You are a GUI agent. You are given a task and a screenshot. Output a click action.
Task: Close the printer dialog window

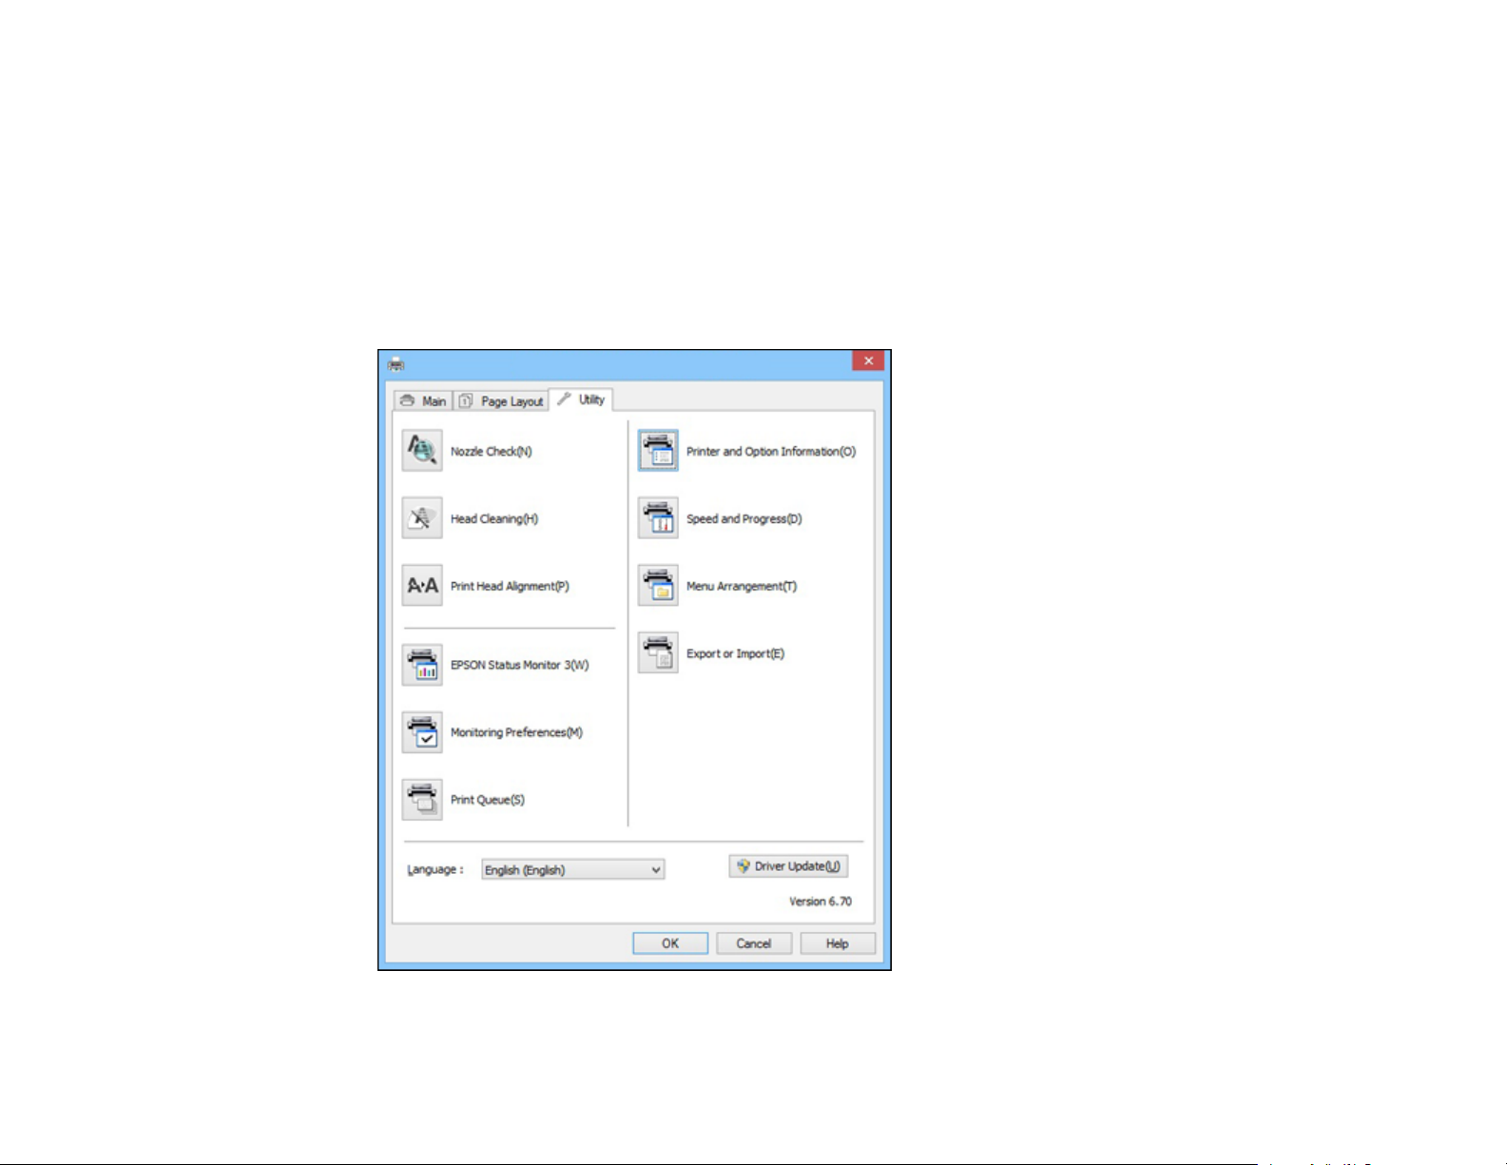click(868, 360)
